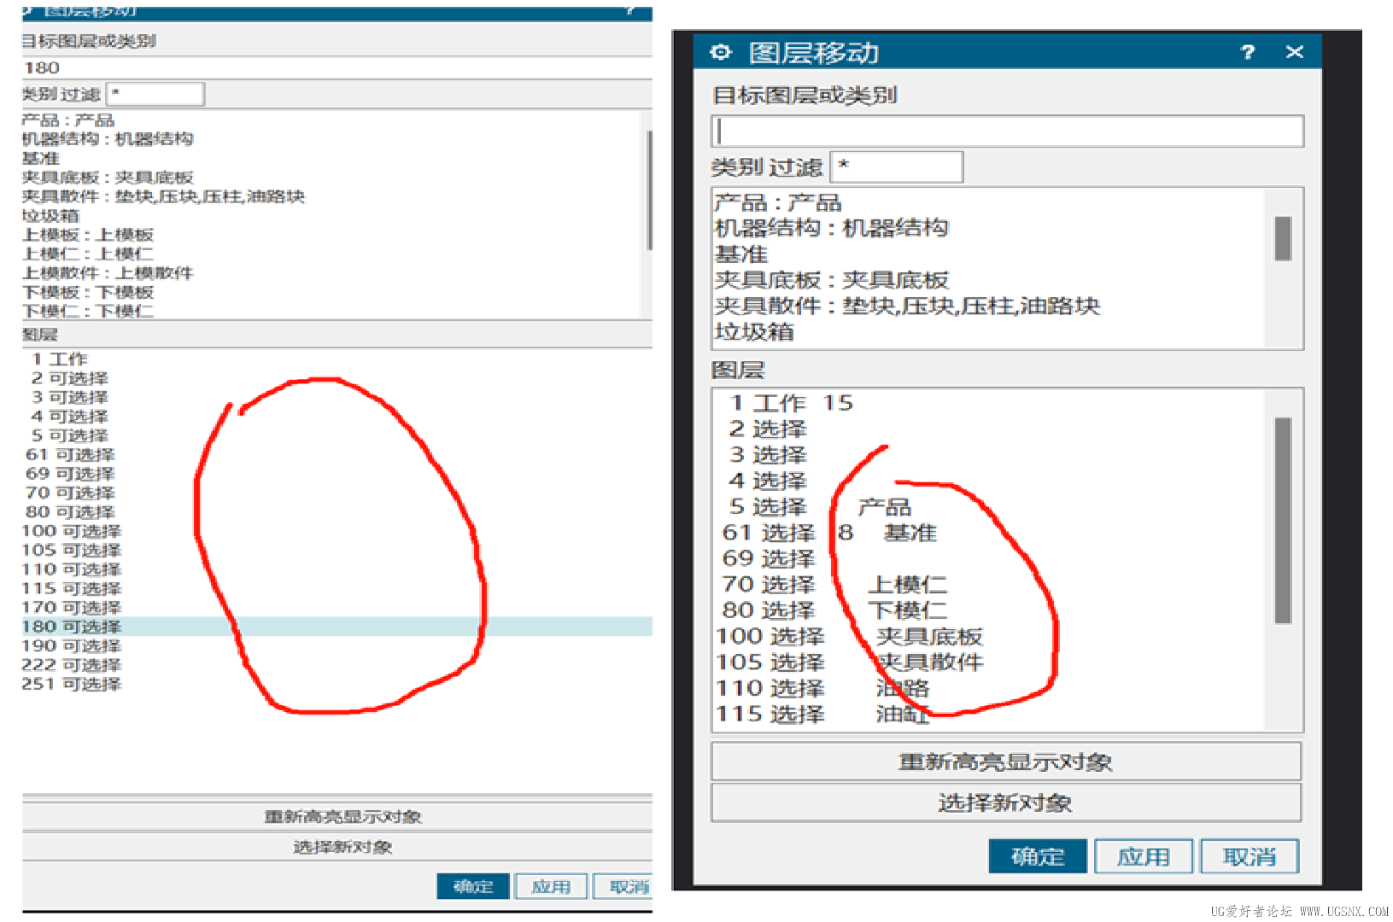Select layer 115 可选择 in left dialog
This screenshot has height=922, width=1393.
(x=72, y=588)
